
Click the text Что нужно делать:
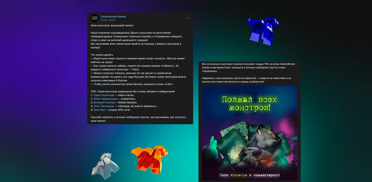coord(102,55)
